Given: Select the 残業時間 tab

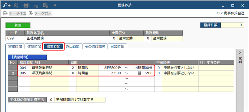Looking at the screenshot, I should click(x=53, y=47).
